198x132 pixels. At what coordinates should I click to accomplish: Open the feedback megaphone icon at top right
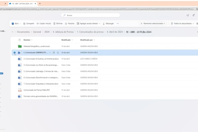188,15
